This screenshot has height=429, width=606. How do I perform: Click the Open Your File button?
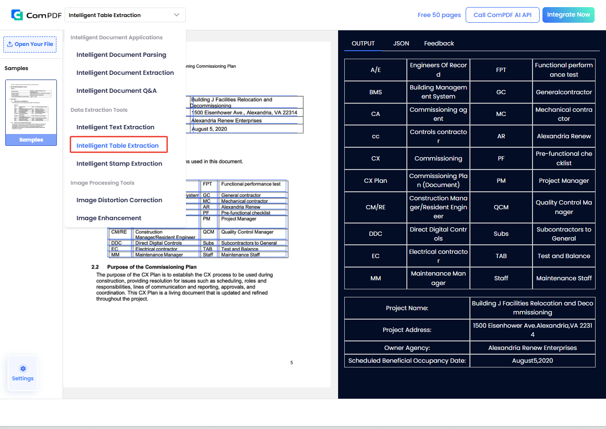coord(30,44)
